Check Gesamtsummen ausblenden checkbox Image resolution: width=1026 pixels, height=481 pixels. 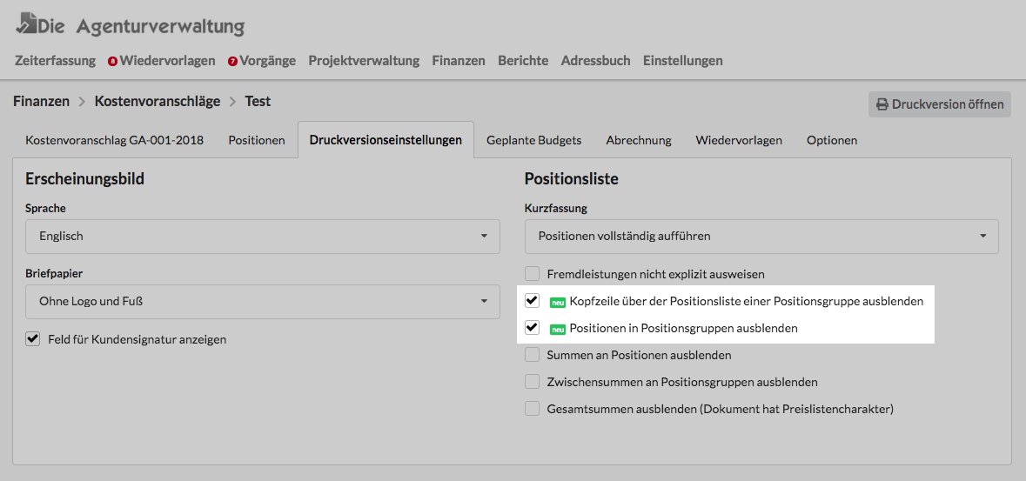532,409
